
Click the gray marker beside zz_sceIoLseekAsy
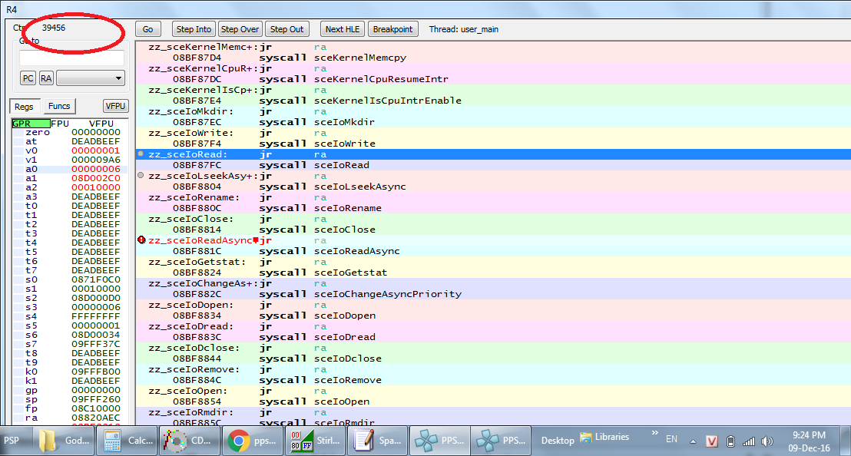point(140,176)
